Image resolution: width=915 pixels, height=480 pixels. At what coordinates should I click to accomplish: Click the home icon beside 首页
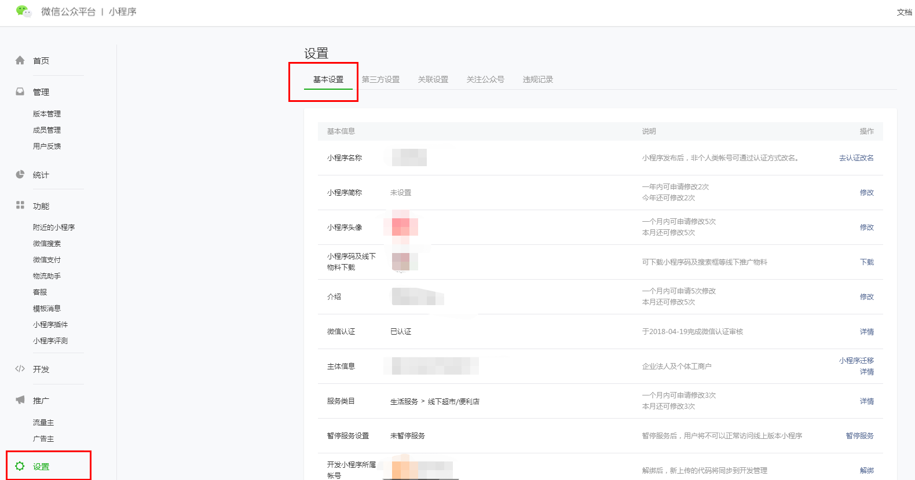pos(20,60)
